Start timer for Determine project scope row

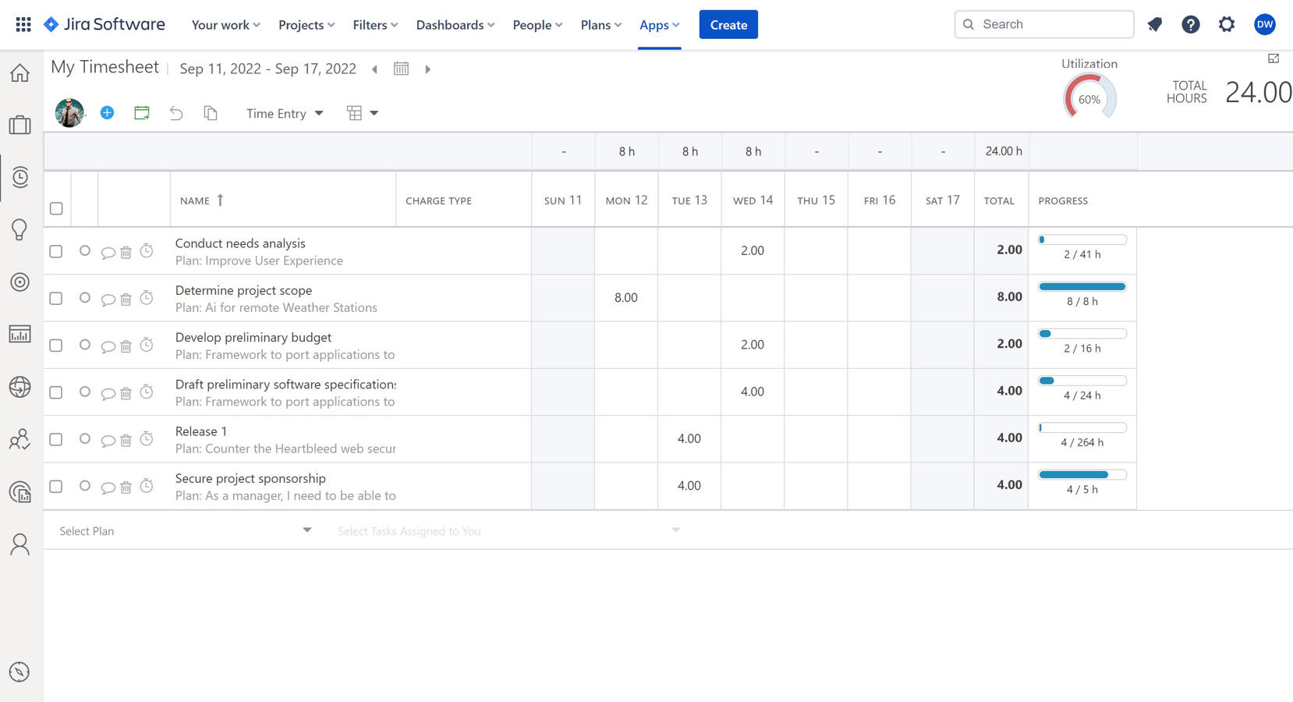(x=147, y=298)
